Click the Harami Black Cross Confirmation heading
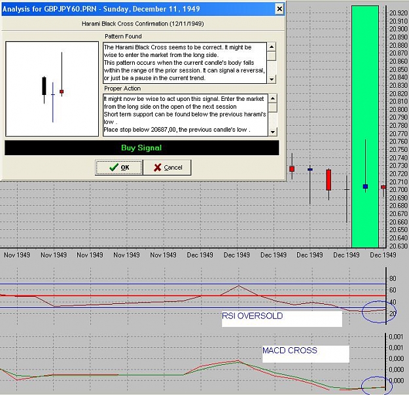 tap(143, 24)
